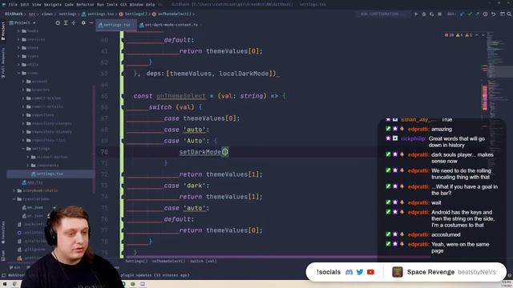
Task: Open the File menu
Action: click(x=13, y=5)
